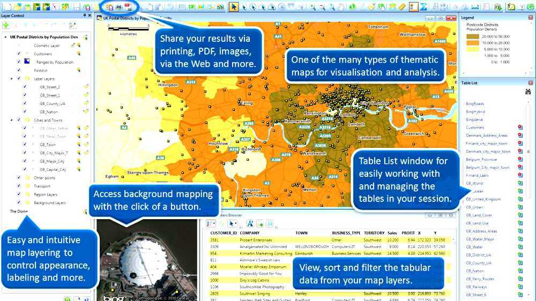This screenshot has width=536, height=301.
Task: Click the 5,000 to 10,000 legend swatch
Action: pyautogui.click(x=473, y=49)
